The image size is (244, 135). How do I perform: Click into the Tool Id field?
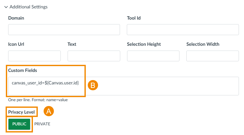pyautogui.click(x=183, y=30)
